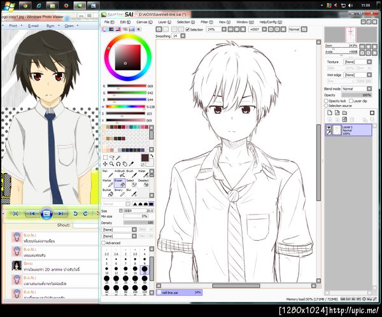Screen dimensions: 382x317
Task: Activate the Move tool
Action: (105, 164)
